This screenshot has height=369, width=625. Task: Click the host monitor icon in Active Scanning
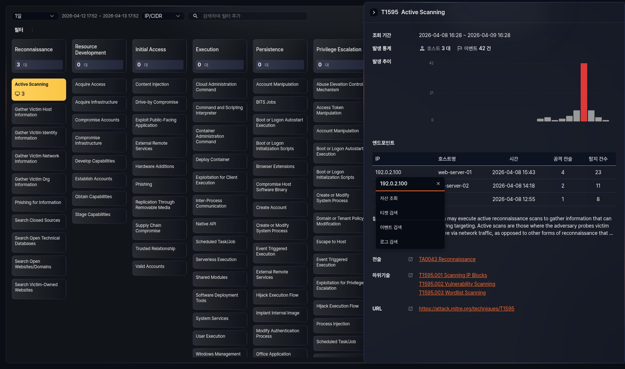tap(17, 94)
